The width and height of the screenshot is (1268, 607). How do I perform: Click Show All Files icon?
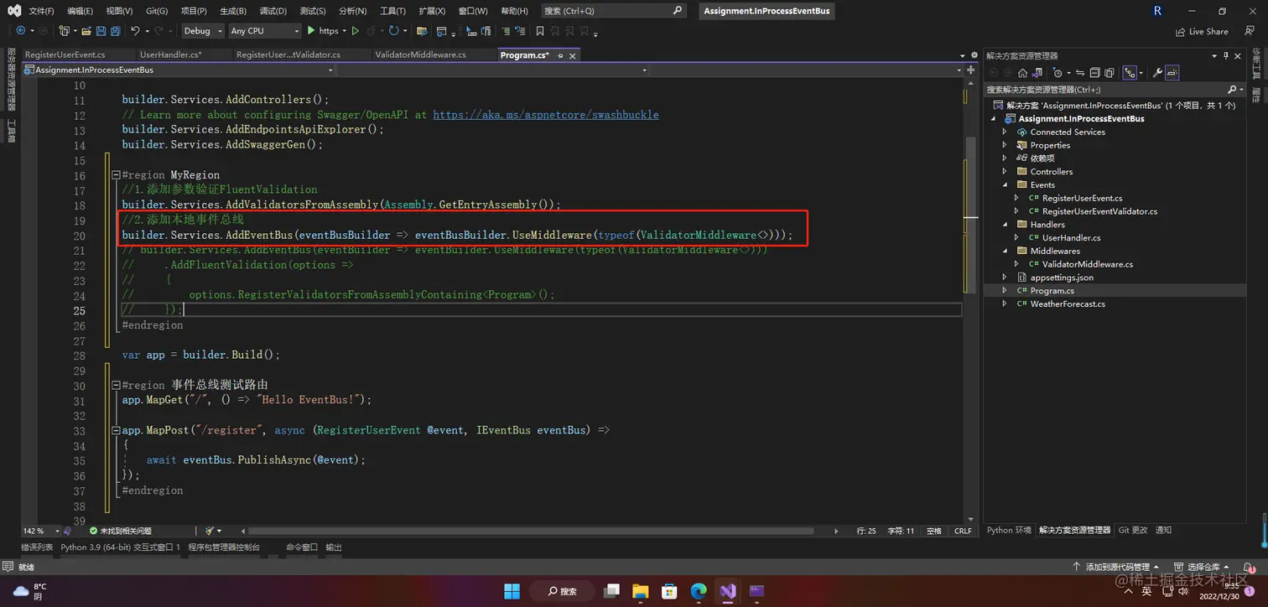point(1109,73)
